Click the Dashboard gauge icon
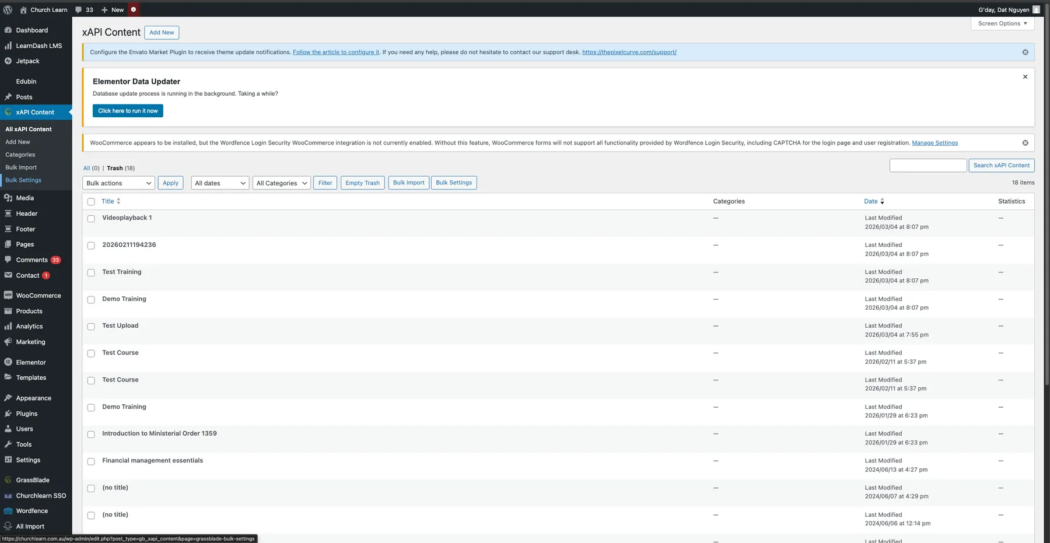 [8, 30]
